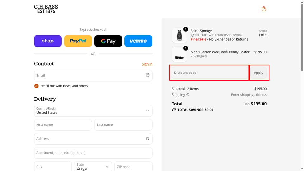Click the Sign in link

(147, 64)
